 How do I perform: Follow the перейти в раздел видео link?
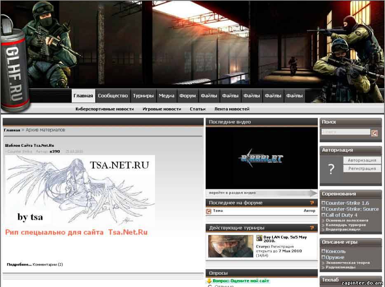tap(232, 193)
